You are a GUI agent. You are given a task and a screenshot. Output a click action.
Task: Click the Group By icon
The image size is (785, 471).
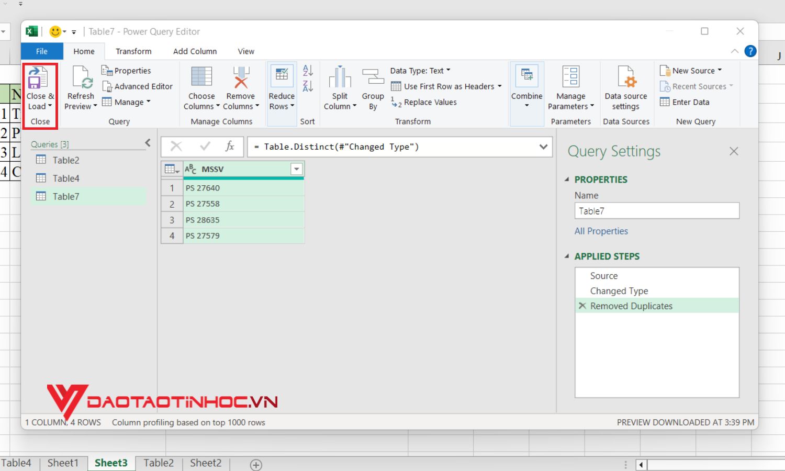click(373, 78)
